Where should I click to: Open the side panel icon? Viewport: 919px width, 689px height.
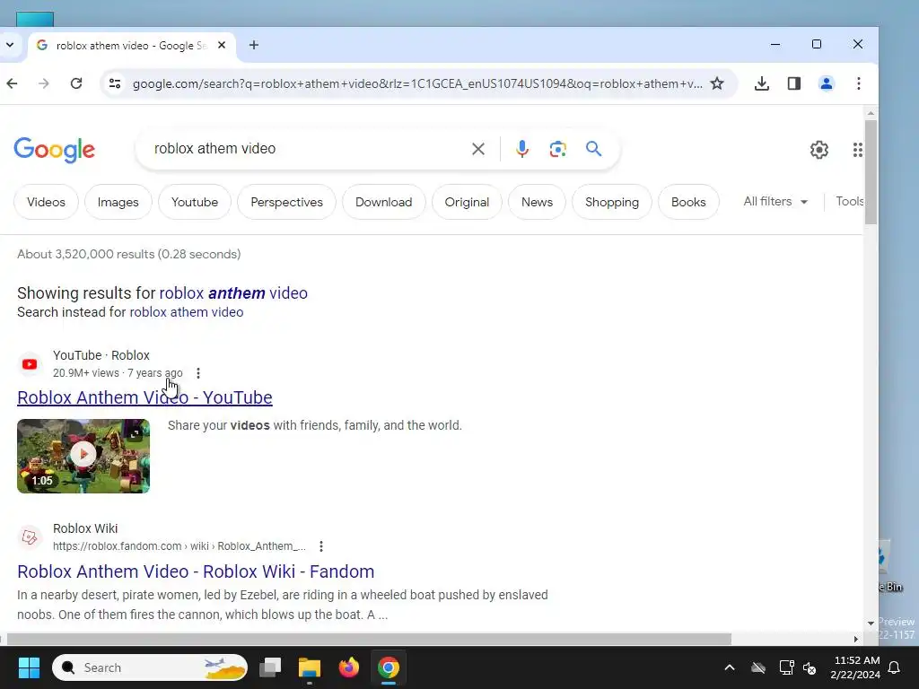click(793, 83)
